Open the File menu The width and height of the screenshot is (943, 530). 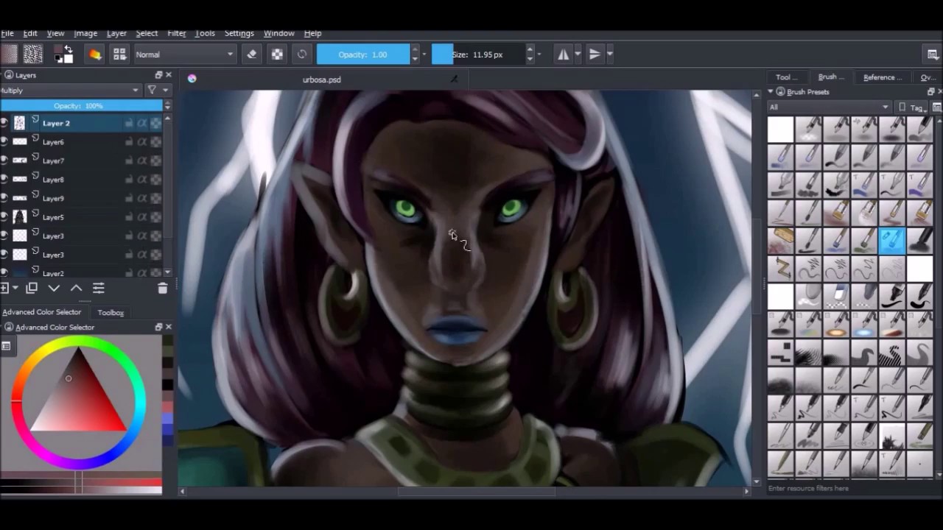click(x=7, y=33)
